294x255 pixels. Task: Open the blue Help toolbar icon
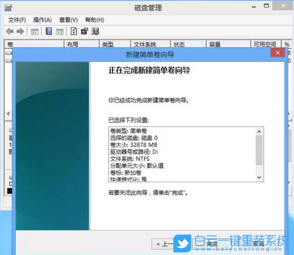pos(49,32)
